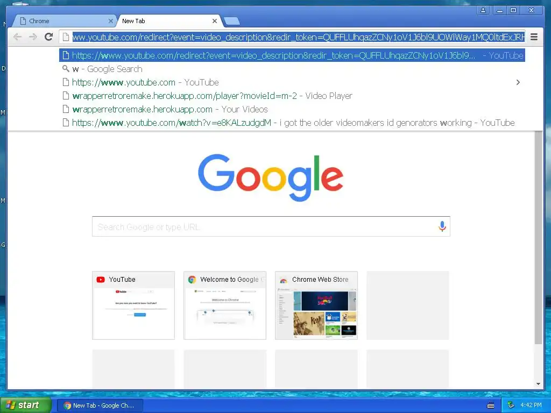This screenshot has width=551, height=413.
Task: Click the browser forward arrow
Action: click(33, 37)
